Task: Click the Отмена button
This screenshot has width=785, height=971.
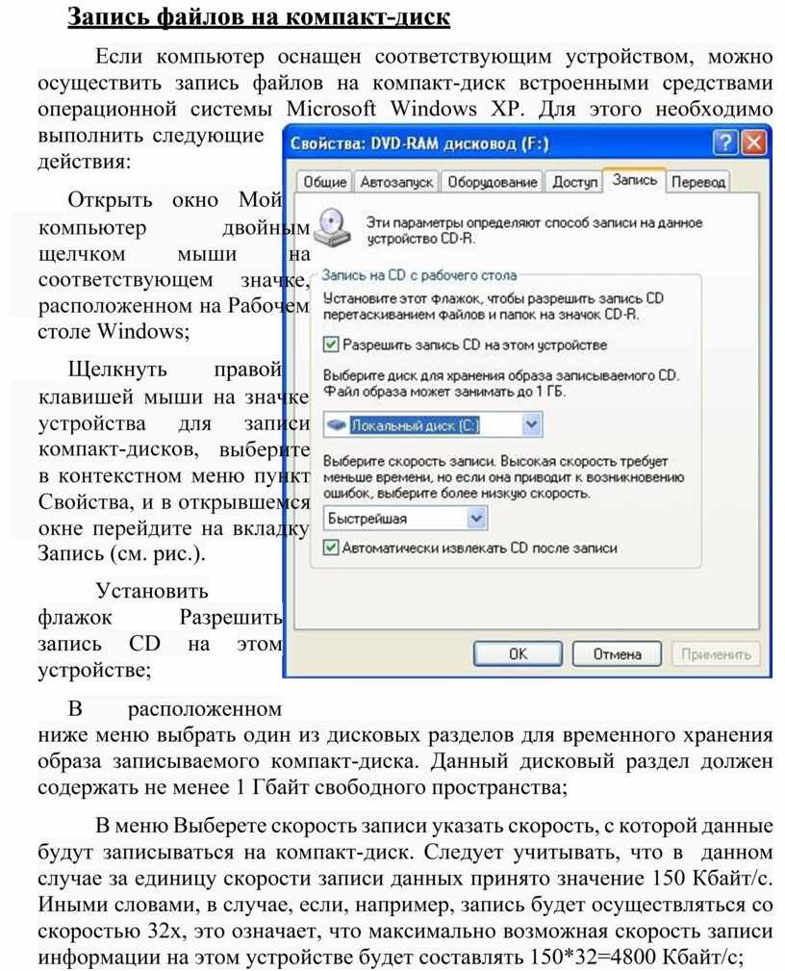Action: tap(617, 653)
